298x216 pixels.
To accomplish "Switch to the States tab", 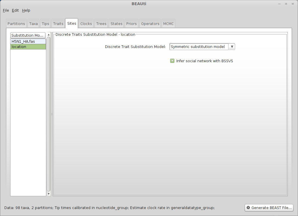I will click(x=116, y=24).
